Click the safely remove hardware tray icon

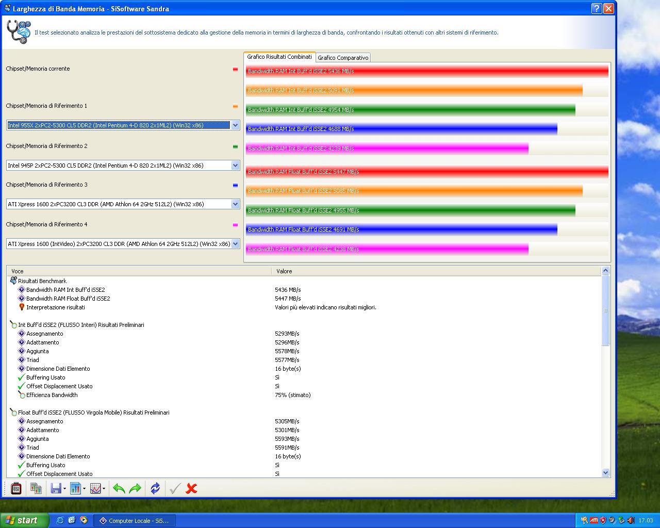click(x=621, y=520)
